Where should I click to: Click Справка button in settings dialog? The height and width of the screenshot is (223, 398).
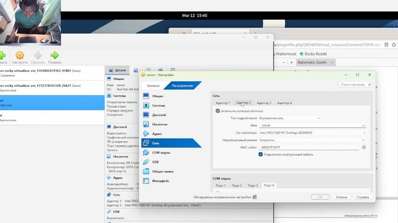[x=363, y=197]
